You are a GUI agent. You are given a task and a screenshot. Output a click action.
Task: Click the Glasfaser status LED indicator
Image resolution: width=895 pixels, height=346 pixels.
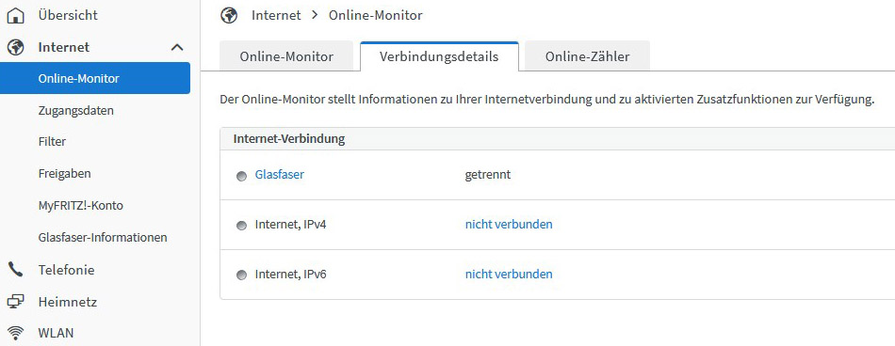[x=241, y=176]
